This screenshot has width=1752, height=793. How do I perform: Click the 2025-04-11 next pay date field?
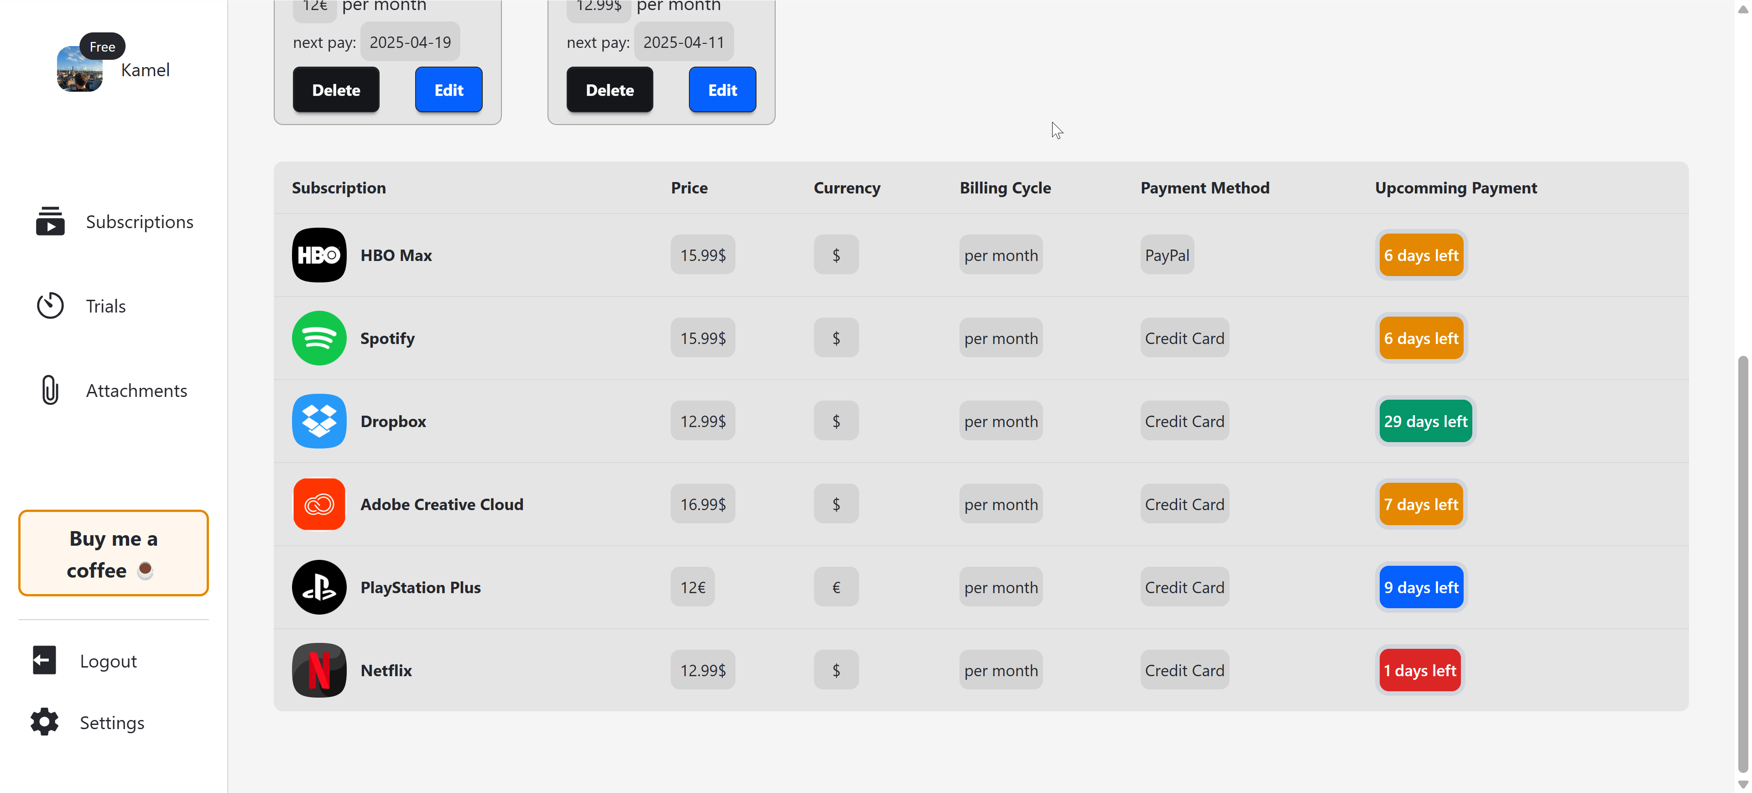coord(683,42)
